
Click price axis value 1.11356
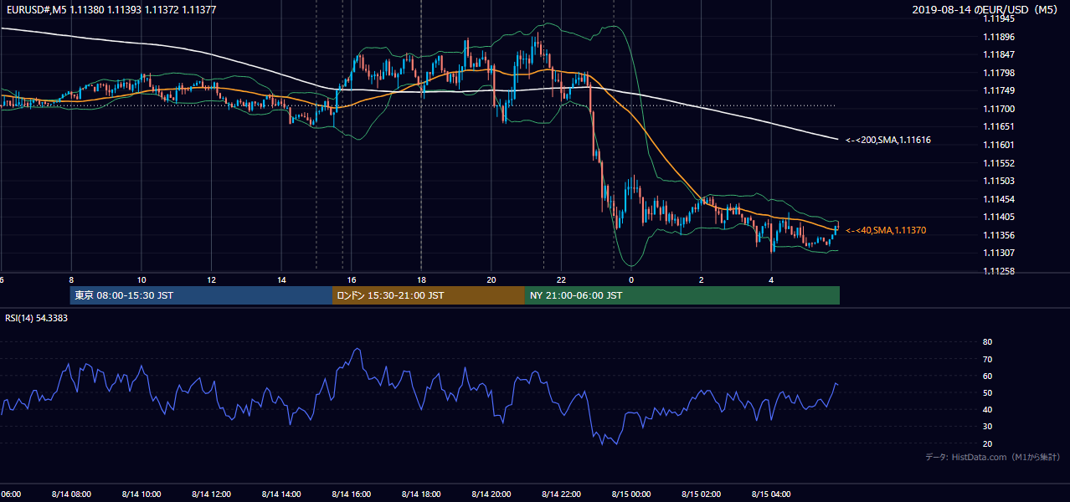[999, 235]
